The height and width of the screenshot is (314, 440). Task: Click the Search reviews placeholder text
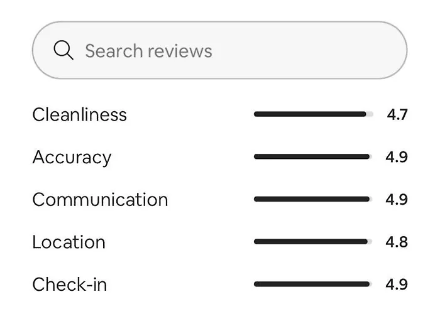click(148, 51)
